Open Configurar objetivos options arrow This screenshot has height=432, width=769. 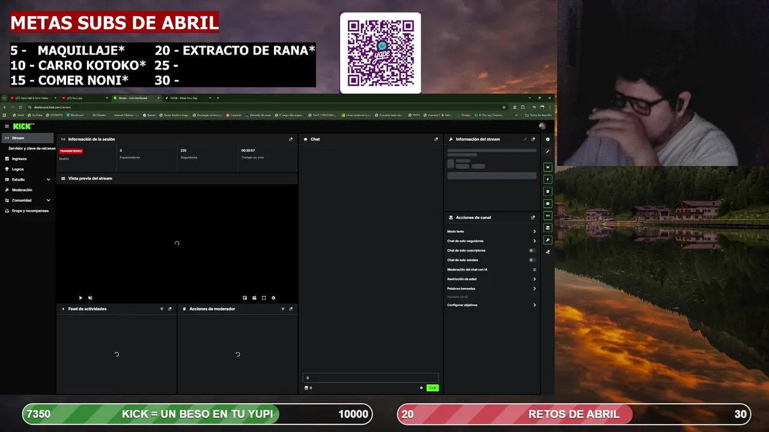(534, 305)
